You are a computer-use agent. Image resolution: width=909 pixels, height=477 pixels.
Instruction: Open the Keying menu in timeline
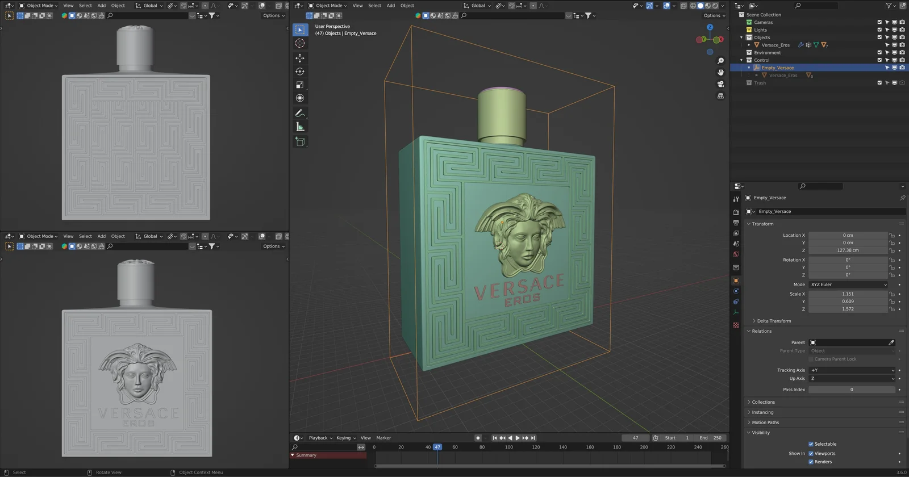[346, 438]
